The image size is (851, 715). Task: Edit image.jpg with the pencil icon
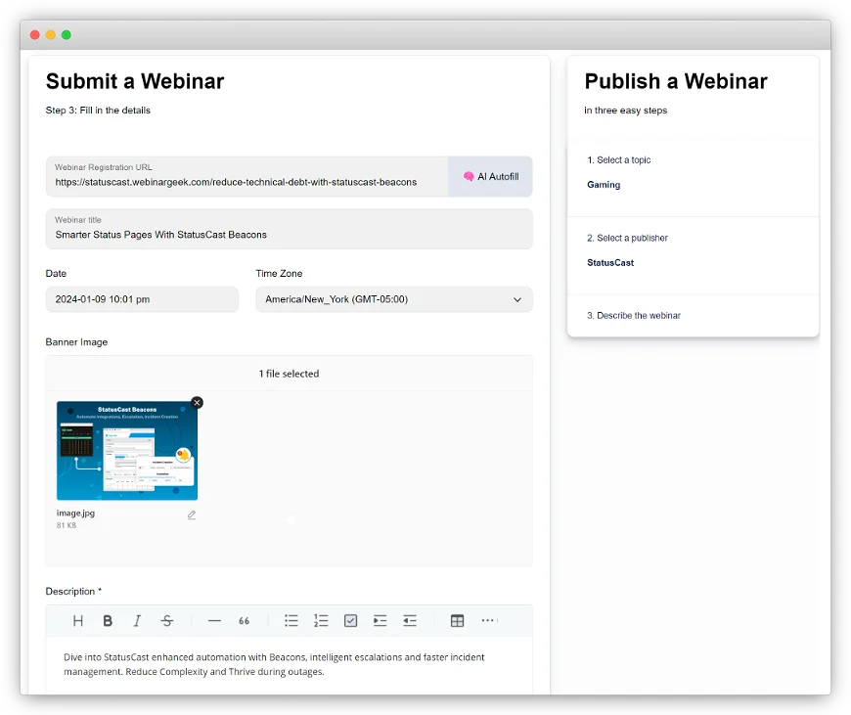(x=192, y=514)
